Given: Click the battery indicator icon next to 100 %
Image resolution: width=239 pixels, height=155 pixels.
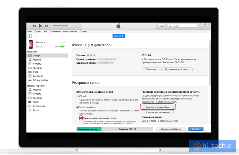Looking at the screenshot, I should (x=62, y=46).
